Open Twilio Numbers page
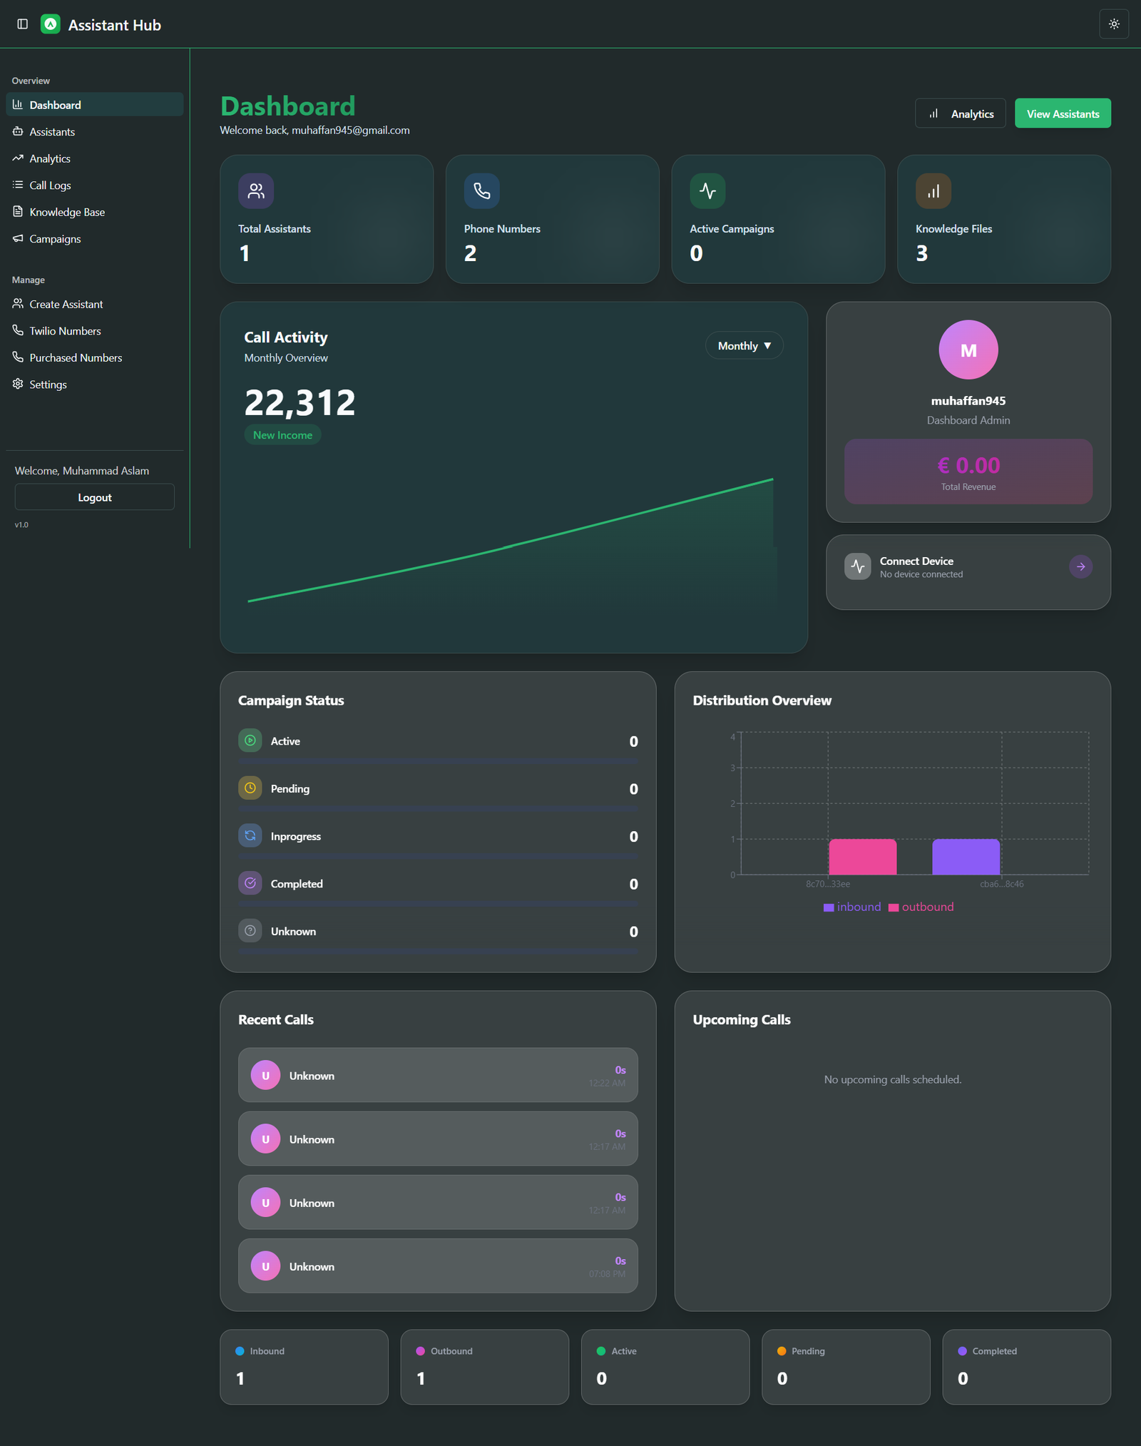The height and width of the screenshot is (1446, 1141). tap(65, 331)
